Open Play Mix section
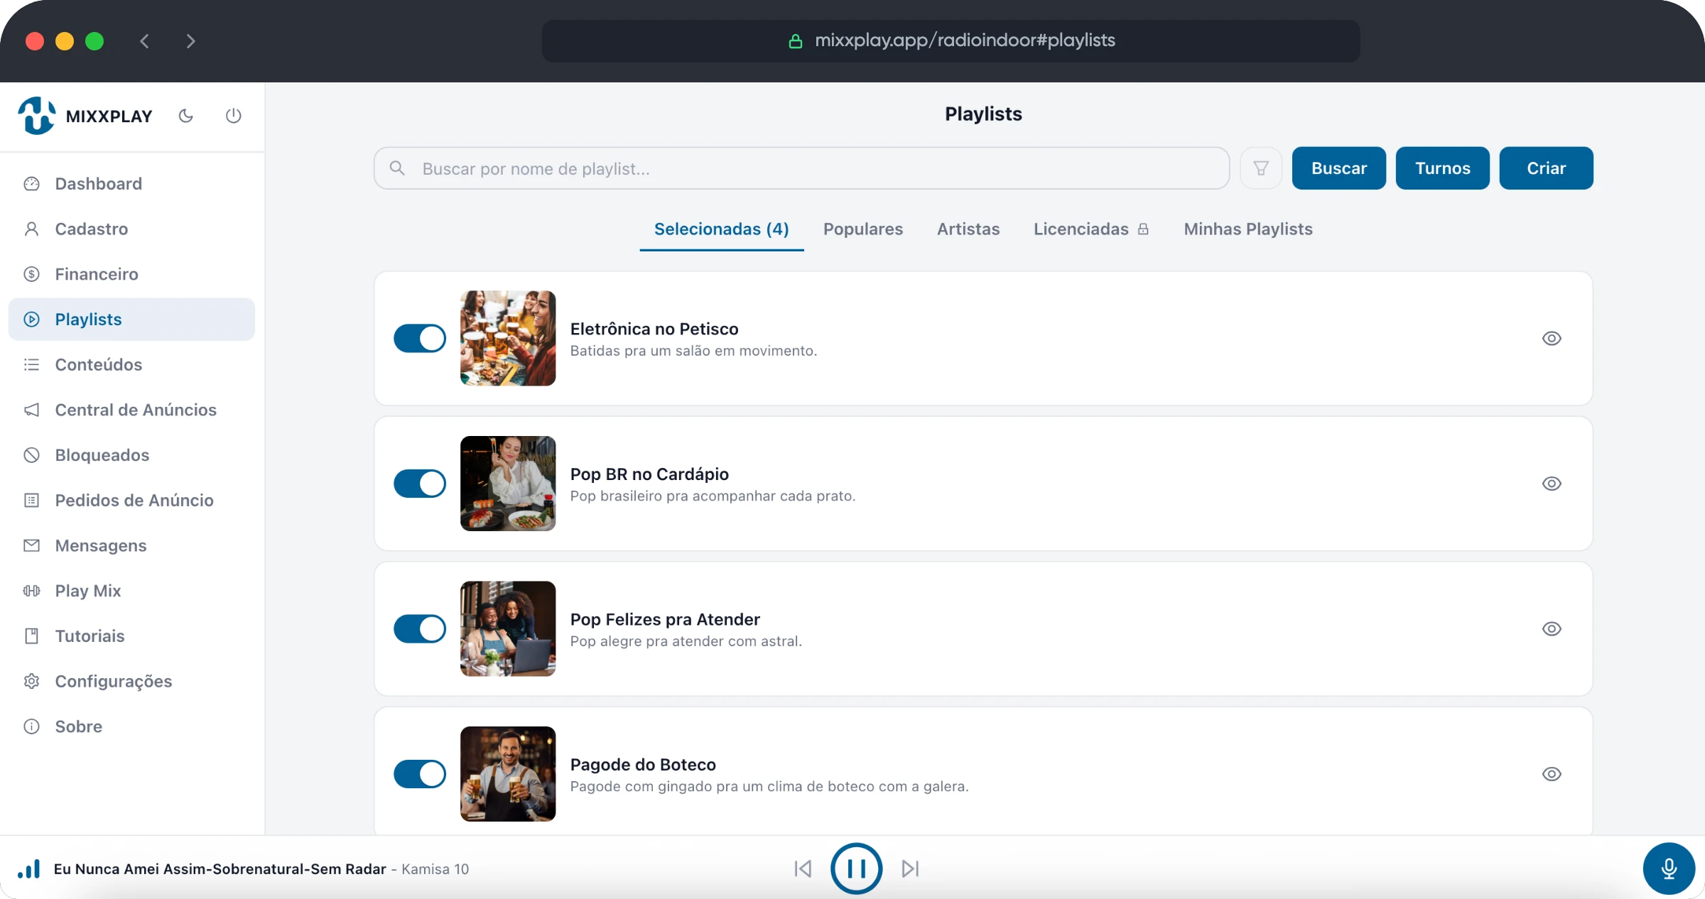 131,591
